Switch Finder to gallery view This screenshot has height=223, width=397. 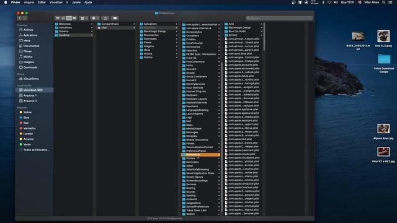point(74,18)
